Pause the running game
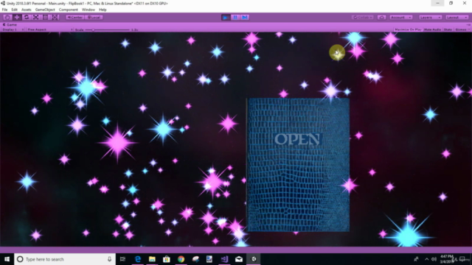The width and height of the screenshot is (472, 265). click(235, 18)
